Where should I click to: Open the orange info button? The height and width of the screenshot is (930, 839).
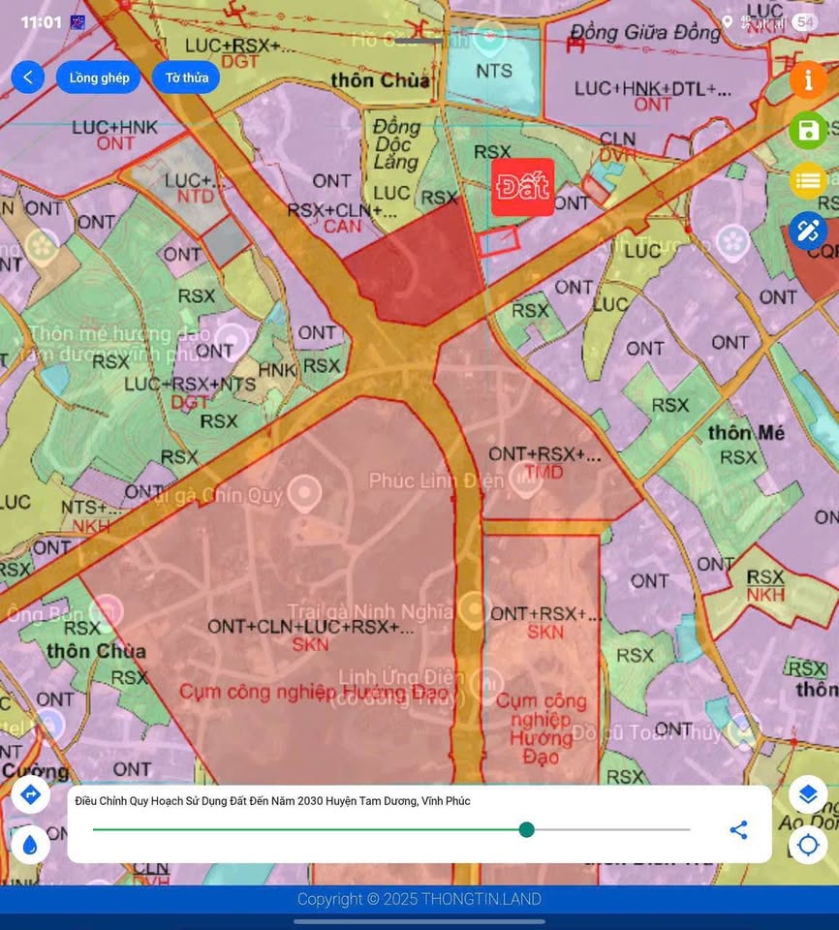808,79
